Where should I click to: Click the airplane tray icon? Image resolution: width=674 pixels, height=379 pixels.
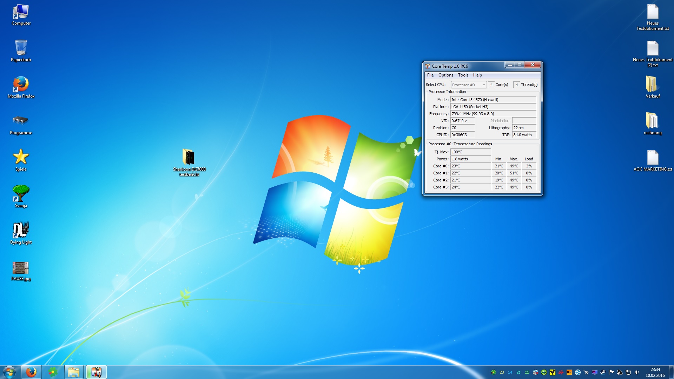click(x=586, y=372)
